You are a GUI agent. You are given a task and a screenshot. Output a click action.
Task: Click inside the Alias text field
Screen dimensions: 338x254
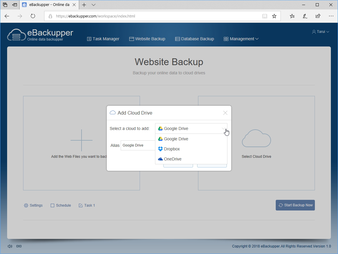[x=138, y=145]
